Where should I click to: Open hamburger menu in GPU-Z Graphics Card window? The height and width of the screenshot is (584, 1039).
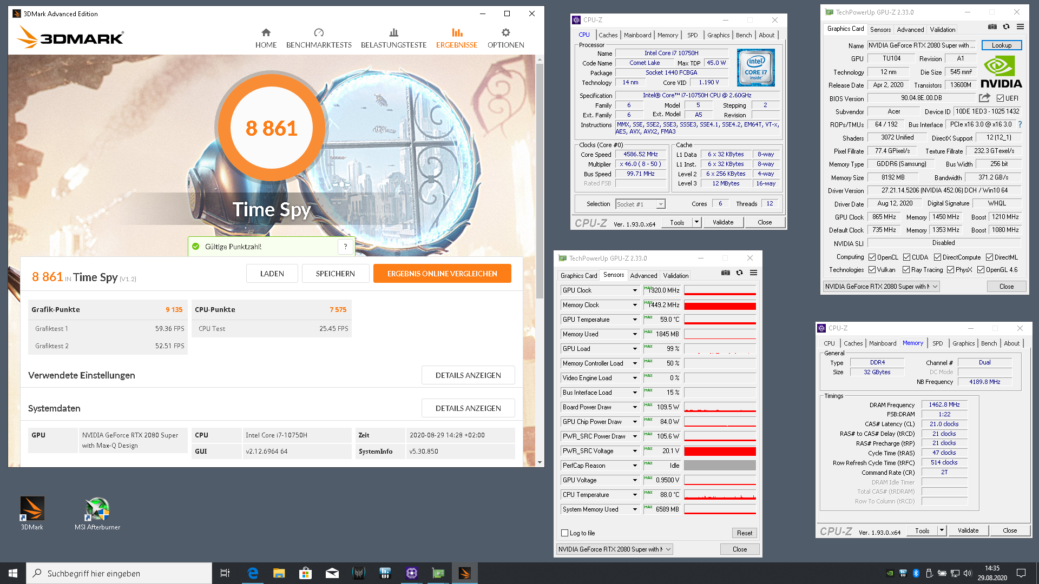tap(1020, 26)
